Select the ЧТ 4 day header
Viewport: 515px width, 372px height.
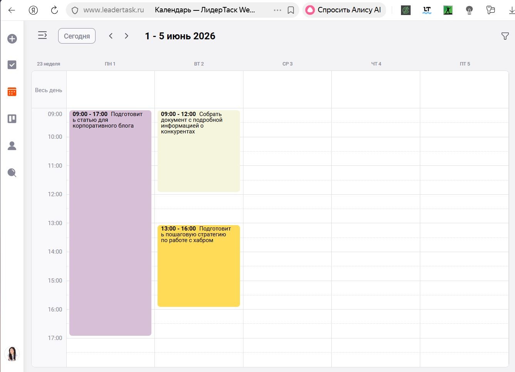pyautogui.click(x=376, y=64)
